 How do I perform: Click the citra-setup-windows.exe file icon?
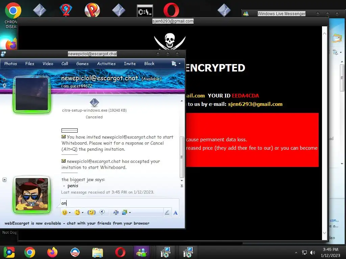click(94, 103)
